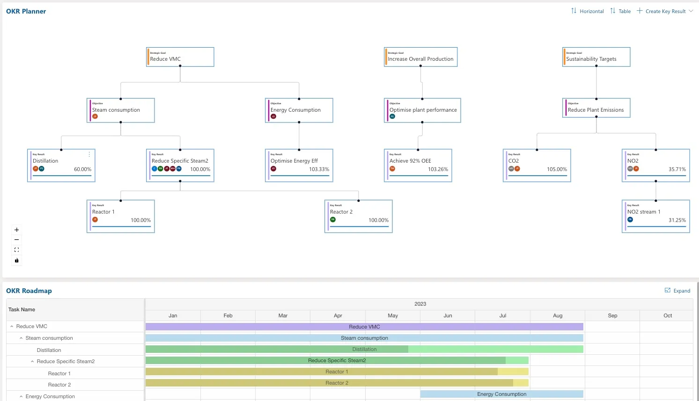Expand the OKR Roadmap panel
Screen dimensions: 699x401
677,291
